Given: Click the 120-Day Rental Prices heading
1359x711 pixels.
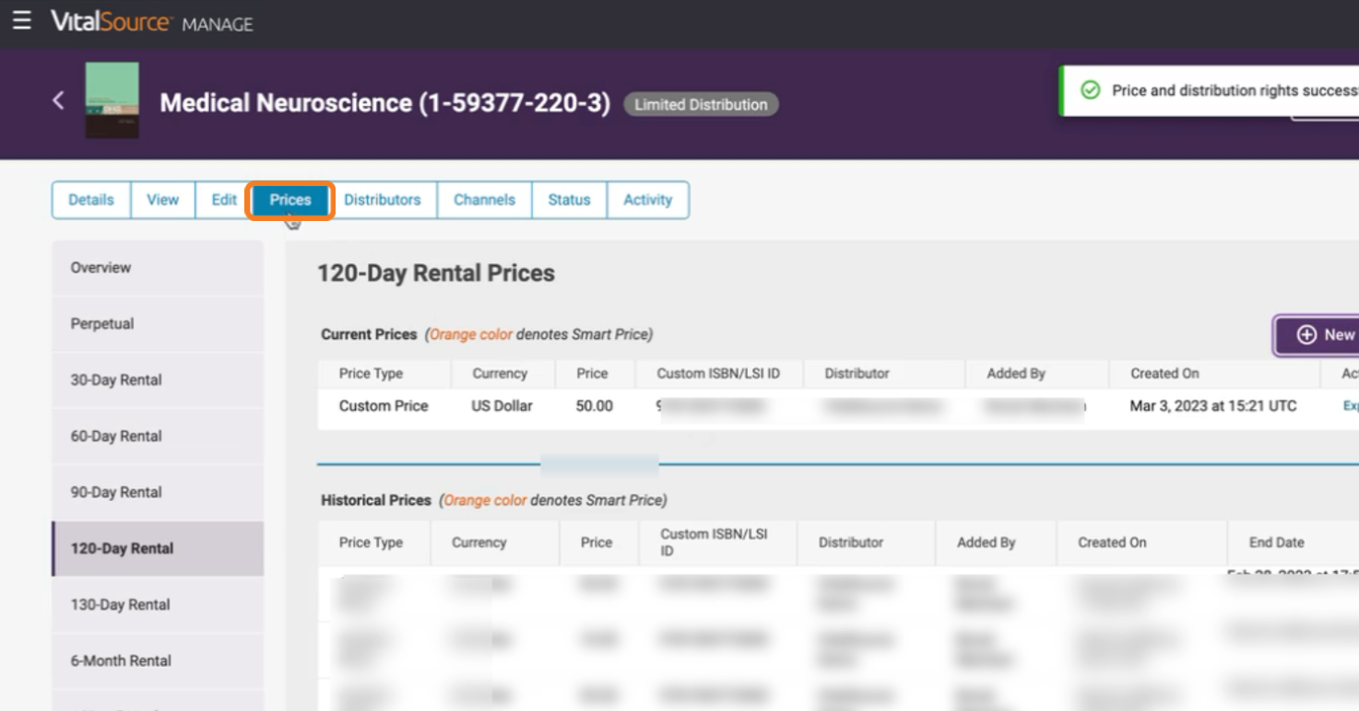Looking at the screenshot, I should tap(436, 274).
